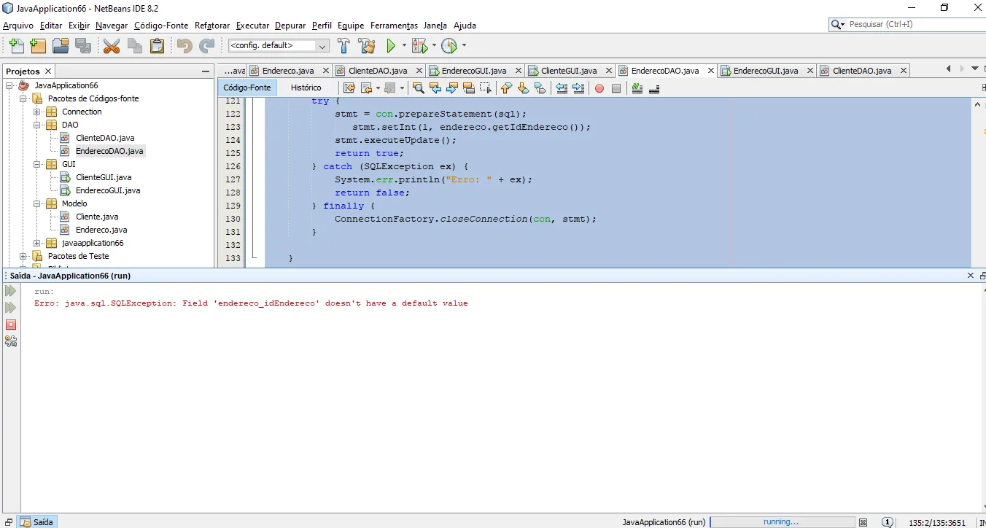The width and height of the screenshot is (986, 528).
Task: Collapse the DAO package tree node
Action: pyautogui.click(x=37, y=125)
